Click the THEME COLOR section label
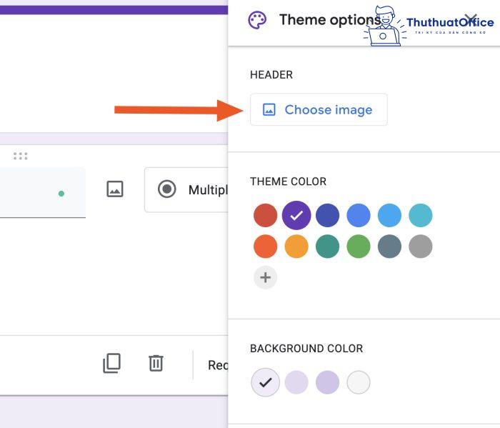The width and height of the screenshot is (500, 428). [289, 181]
